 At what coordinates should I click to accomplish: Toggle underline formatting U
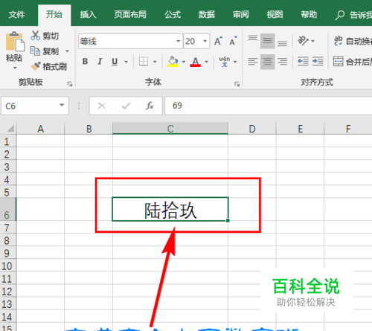[115, 61]
